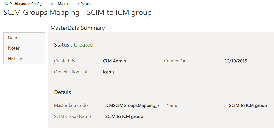The height and width of the screenshot is (128, 274).
Task: Select the Details tab in left sidebar
Action: click(x=15, y=38)
